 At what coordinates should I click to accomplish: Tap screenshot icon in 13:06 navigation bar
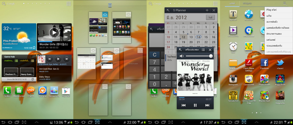pos(24,122)
